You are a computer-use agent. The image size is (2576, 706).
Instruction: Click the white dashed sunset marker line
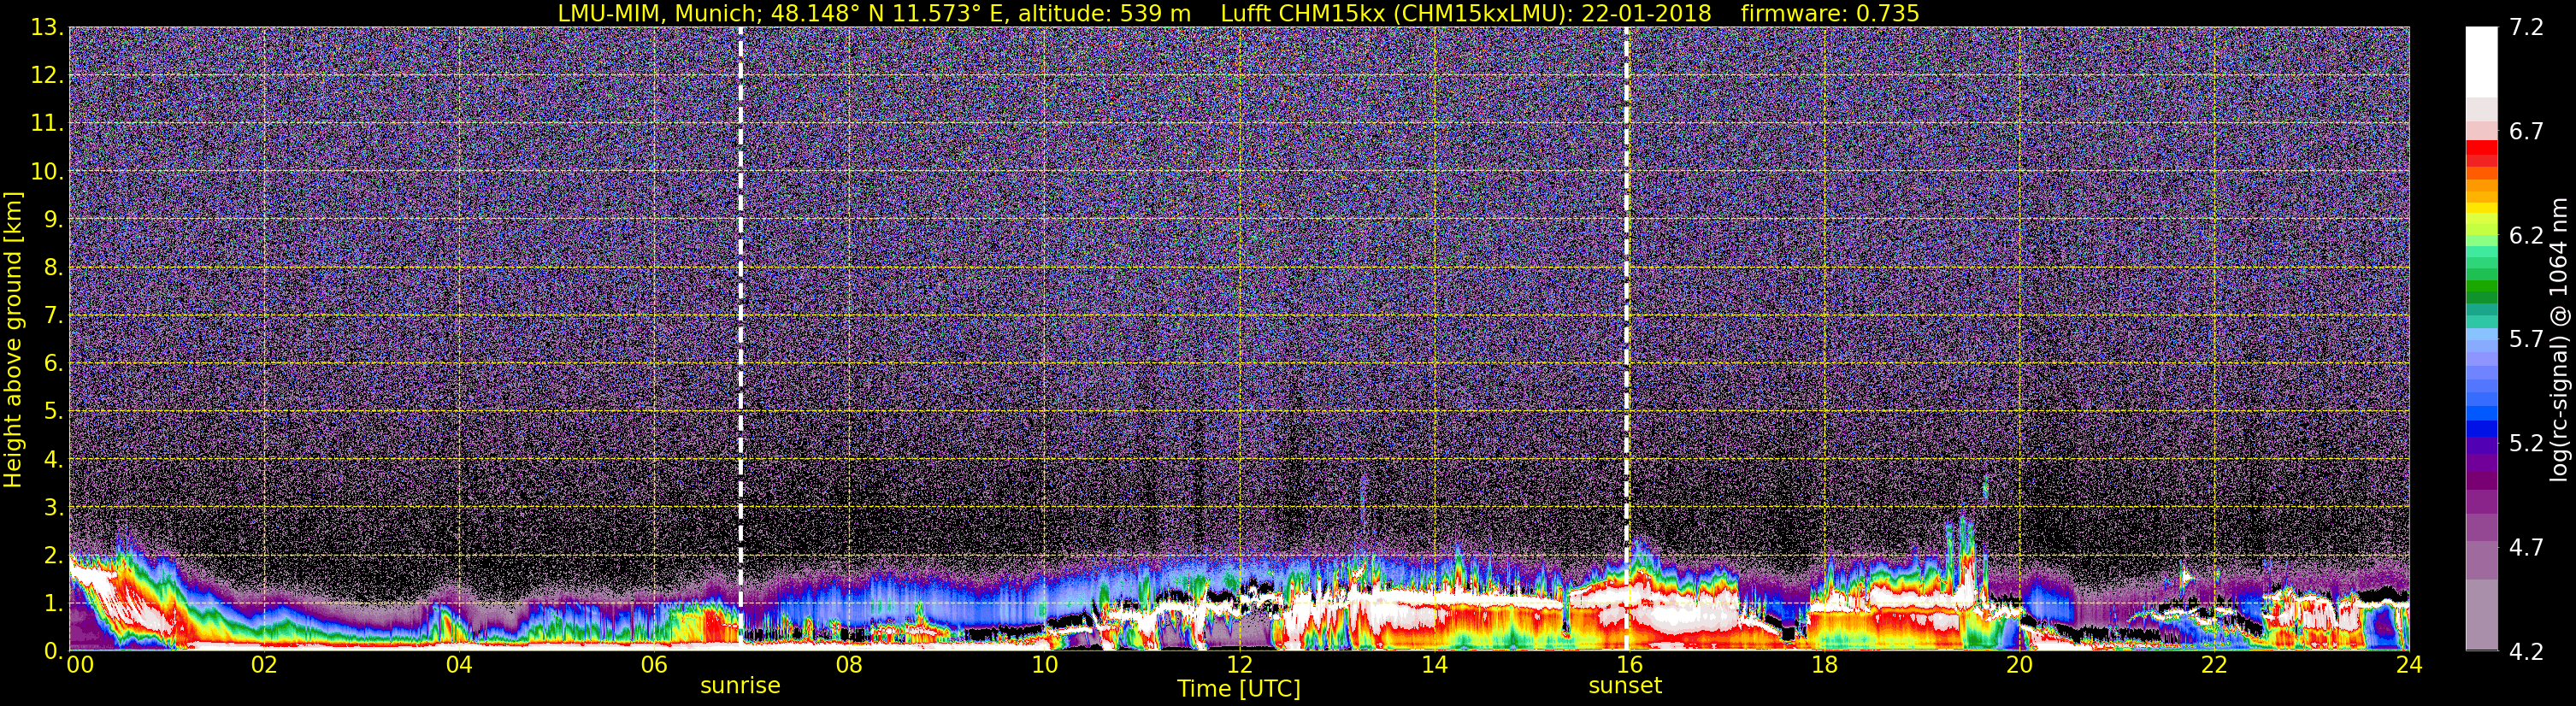click(x=1627, y=339)
